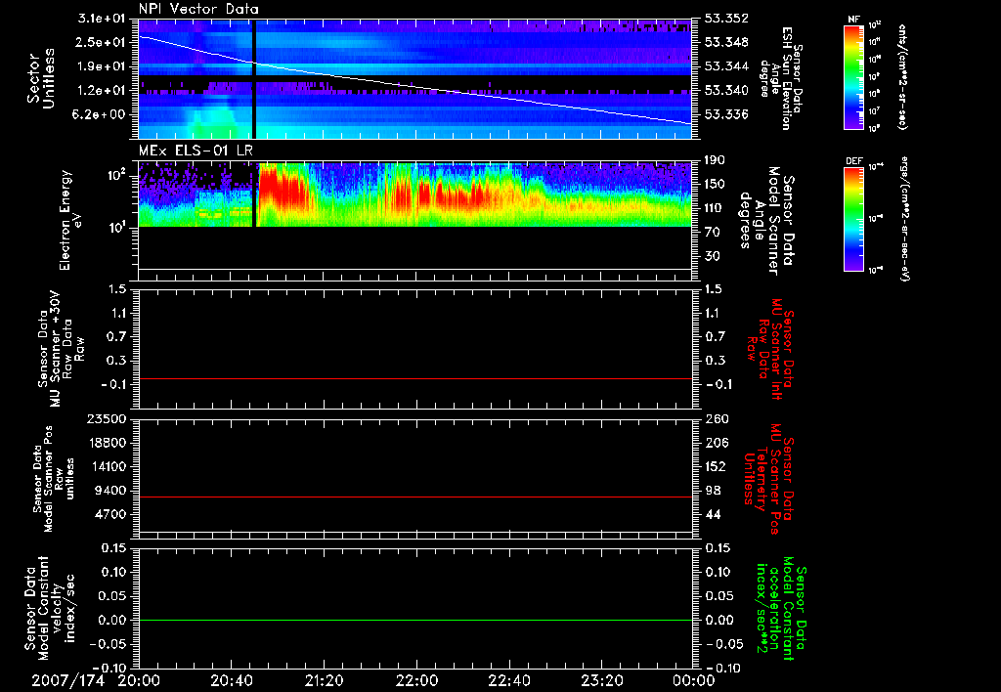Click the '190' scanner angle tick

pos(714,160)
